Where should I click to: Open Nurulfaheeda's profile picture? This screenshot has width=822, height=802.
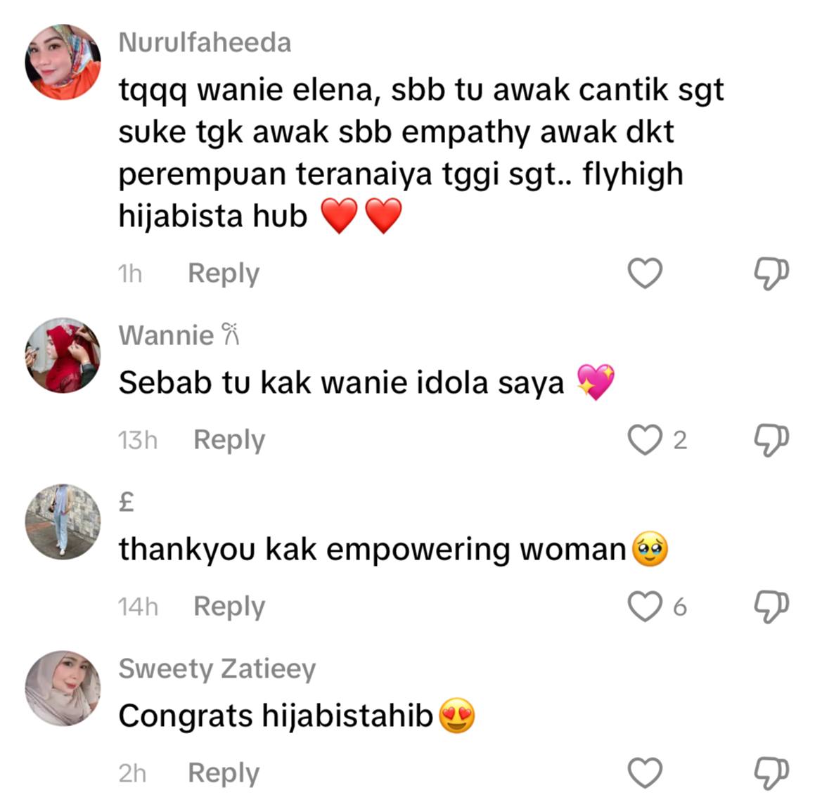tap(63, 62)
